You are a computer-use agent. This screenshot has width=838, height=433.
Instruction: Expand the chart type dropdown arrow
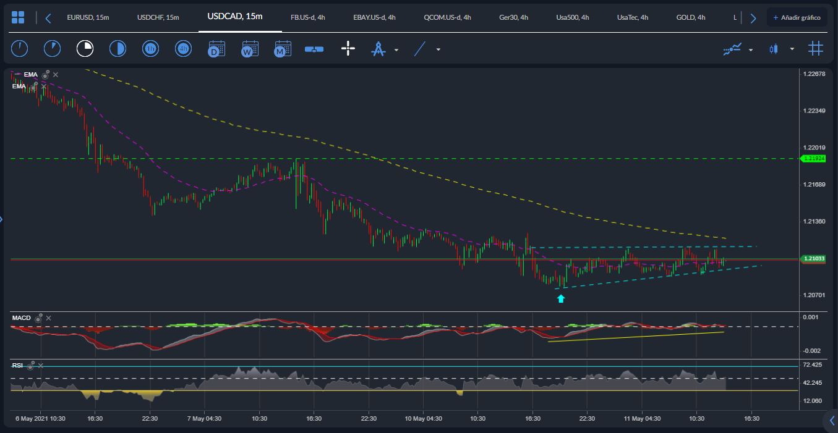coord(792,49)
